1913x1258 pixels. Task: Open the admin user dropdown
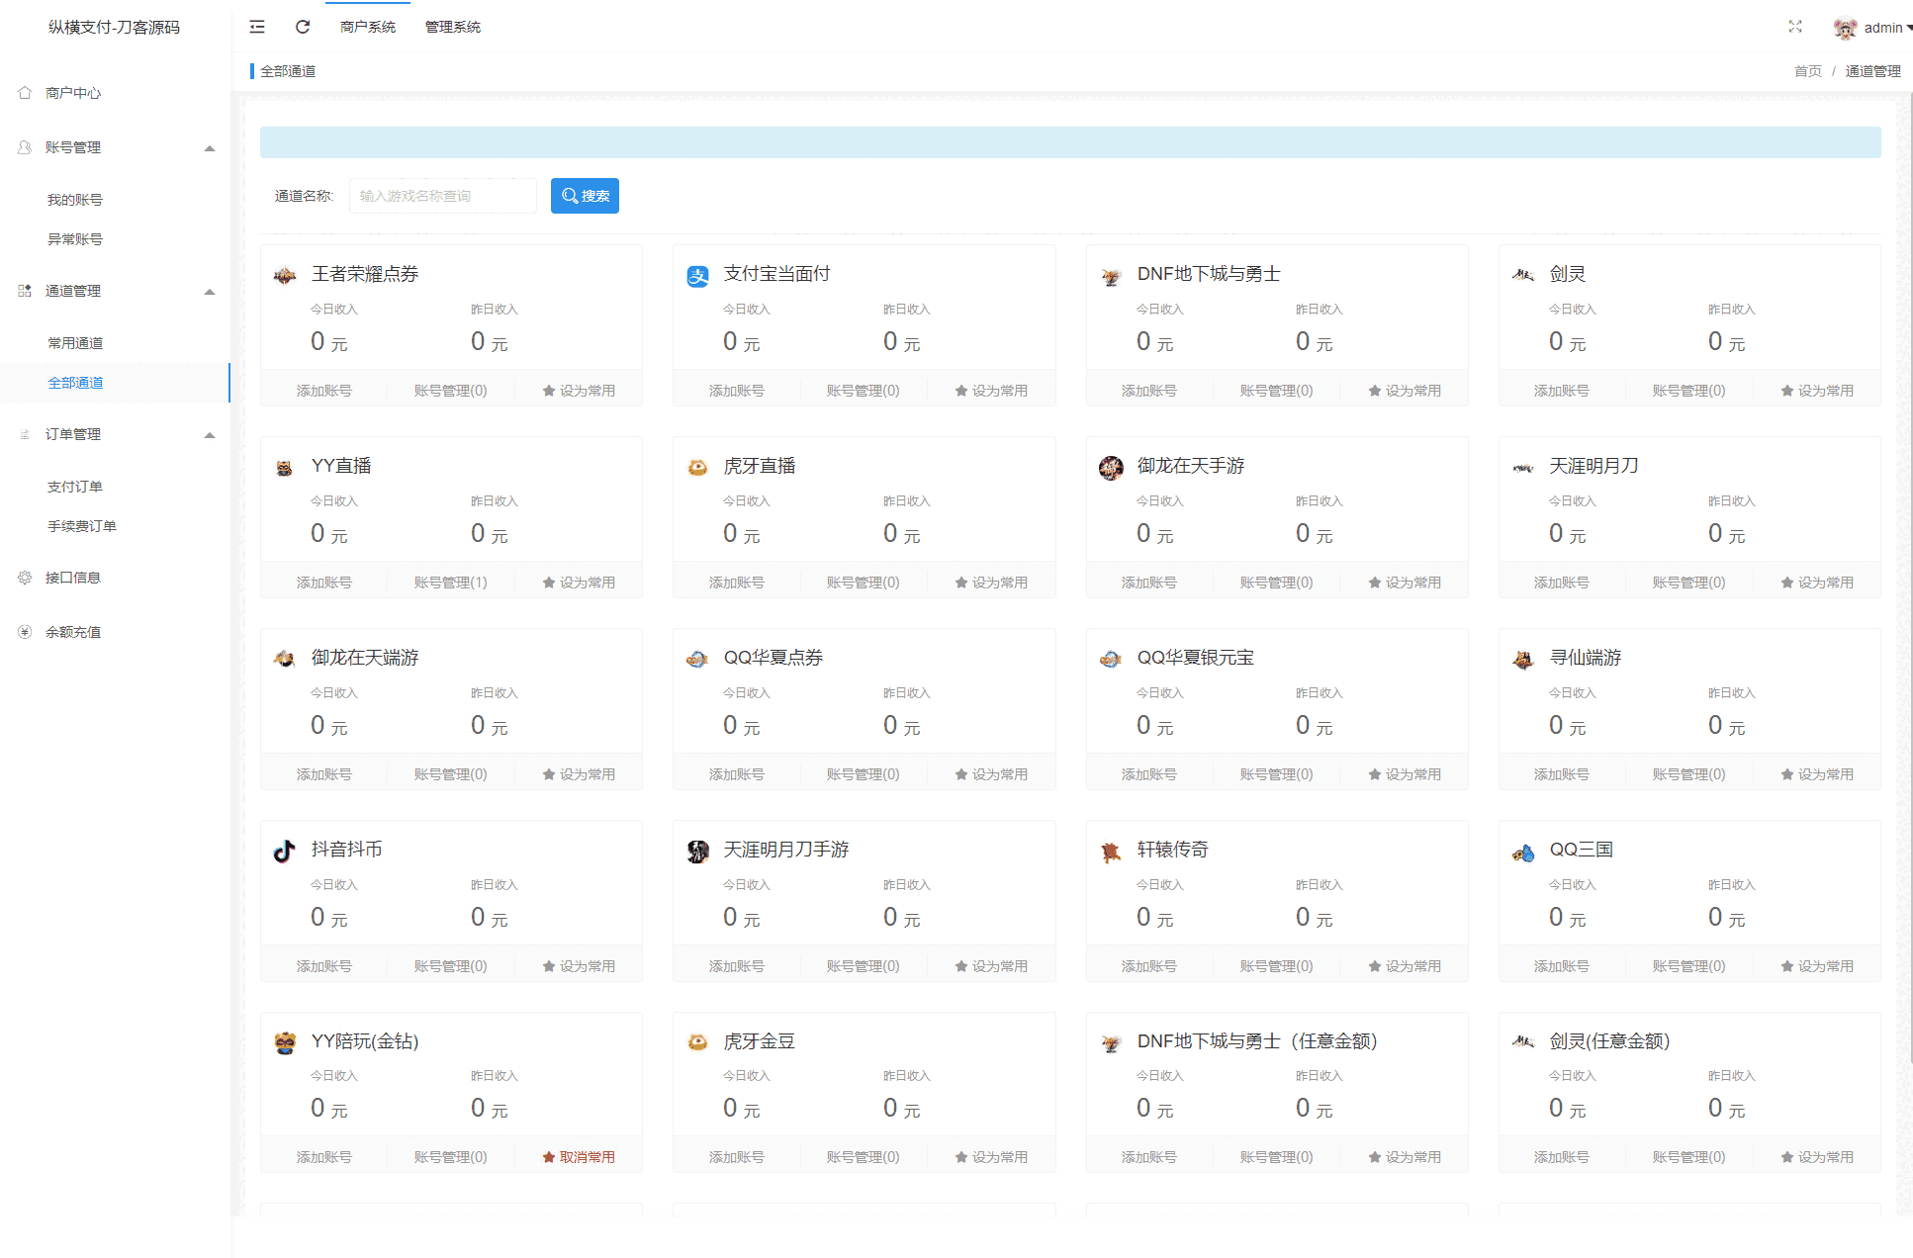(x=1882, y=28)
